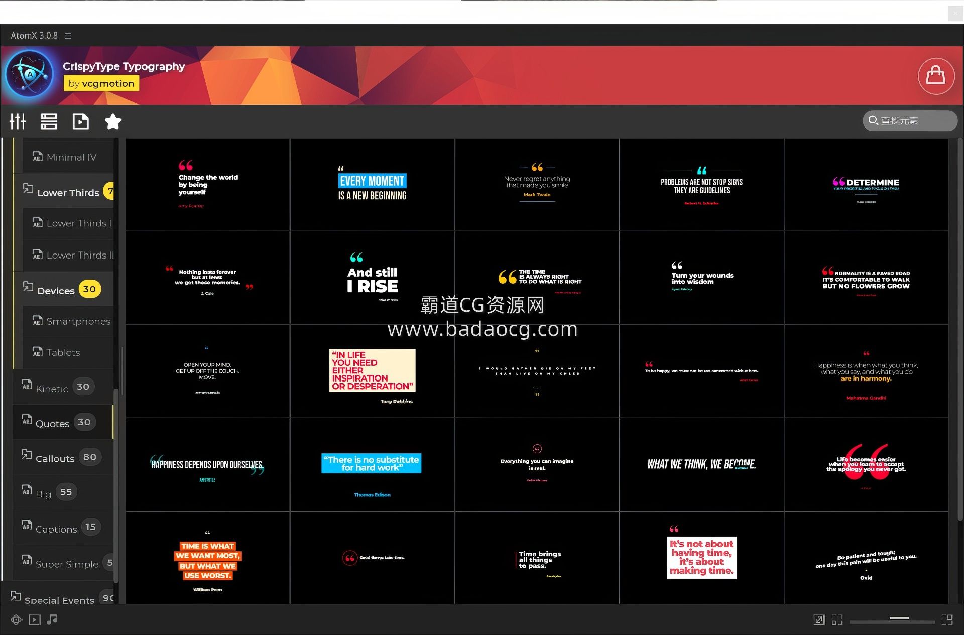Select 'Good things take time' preset

(372, 558)
